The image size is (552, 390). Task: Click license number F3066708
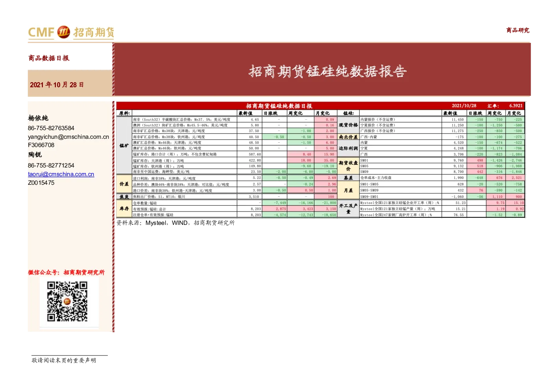[41, 145]
